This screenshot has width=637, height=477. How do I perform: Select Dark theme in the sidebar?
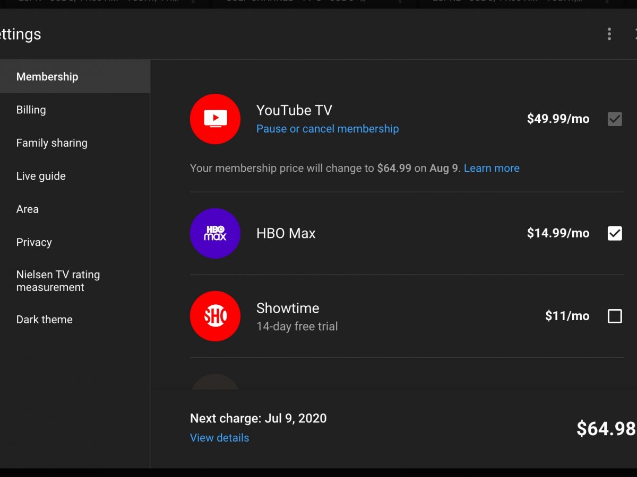tap(45, 320)
